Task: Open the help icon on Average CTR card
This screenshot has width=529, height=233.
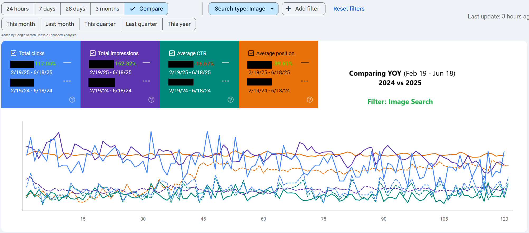Action: [230, 99]
